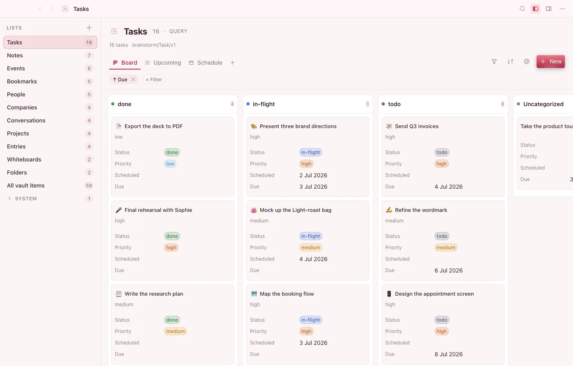The image size is (573, 366).
Task: Open the sort arrows icon
Action: 510,61
